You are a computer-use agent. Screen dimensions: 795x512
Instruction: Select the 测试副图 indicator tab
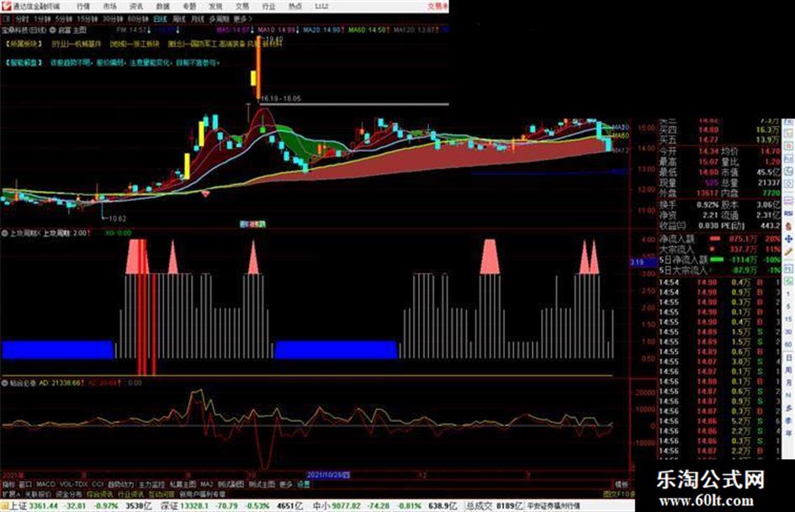tap(231, 484)
